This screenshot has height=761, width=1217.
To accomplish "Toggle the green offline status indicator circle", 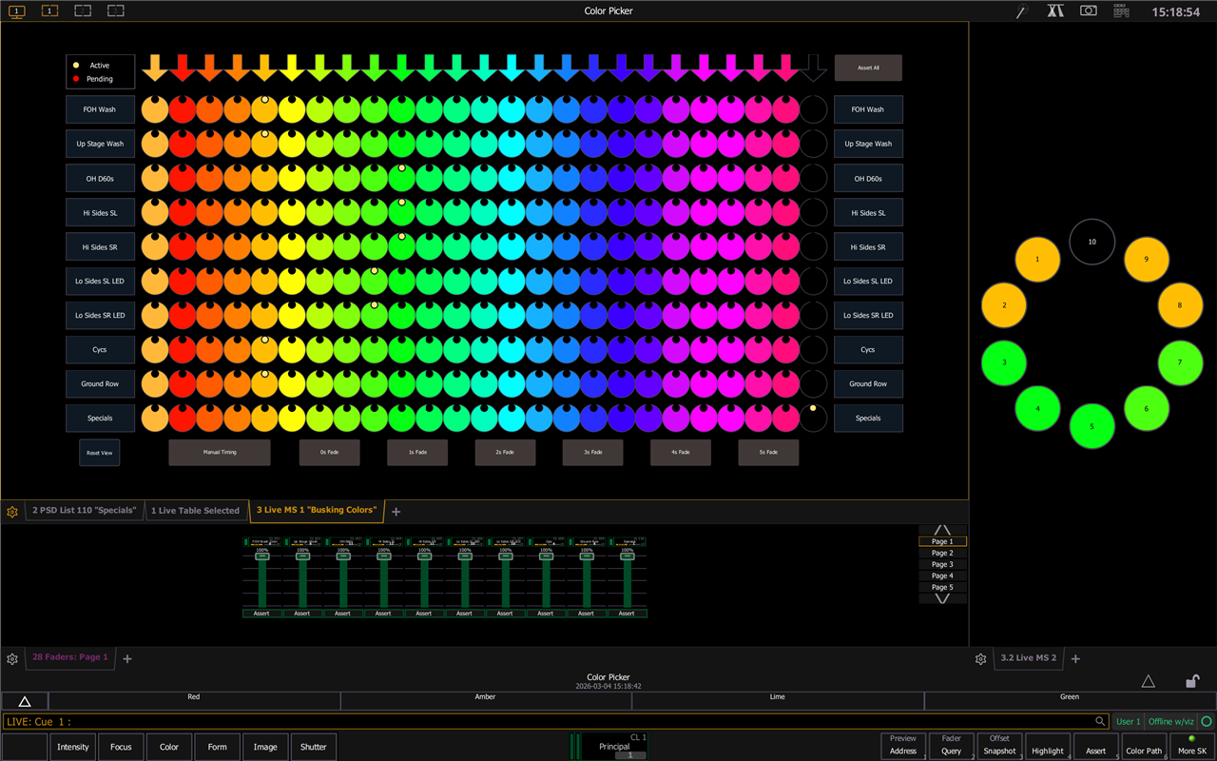I will (x=1206, y=722).
